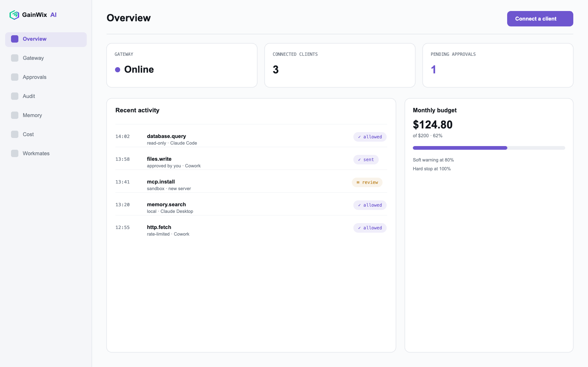Click the 'of $200 · 62%' text
The image size is (588, 367).
(x=427, y=136)
